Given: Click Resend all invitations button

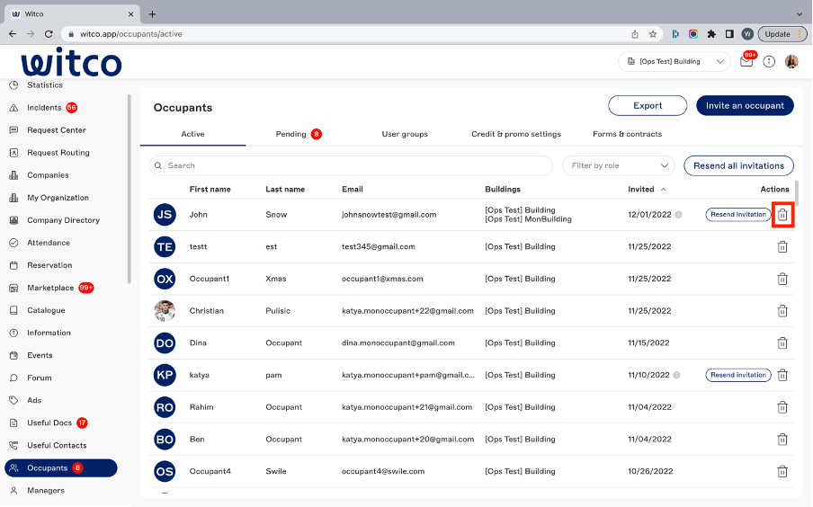Looking at the screenshot, I should [x=738, y=166].
